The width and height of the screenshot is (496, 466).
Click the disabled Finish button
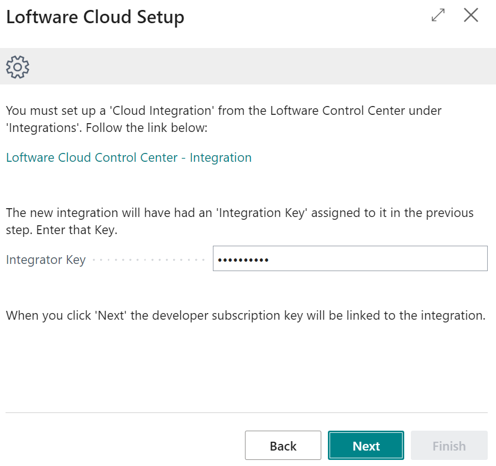[x=448, y=445]
